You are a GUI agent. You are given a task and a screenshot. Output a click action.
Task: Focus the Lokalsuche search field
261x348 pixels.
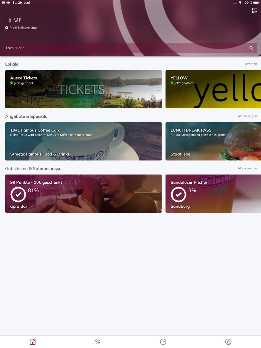pos(130,48)
